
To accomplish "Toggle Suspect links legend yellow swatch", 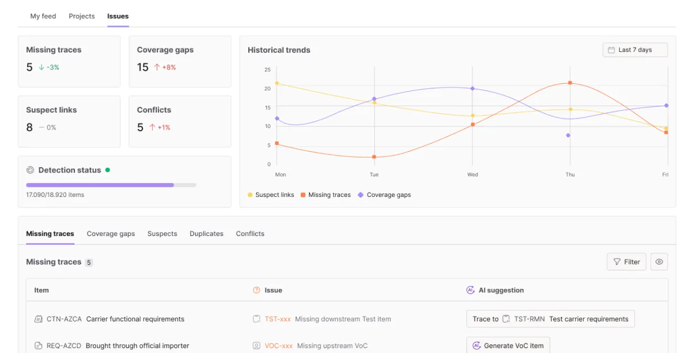I will pyautogui.click(x=250, y=195).
